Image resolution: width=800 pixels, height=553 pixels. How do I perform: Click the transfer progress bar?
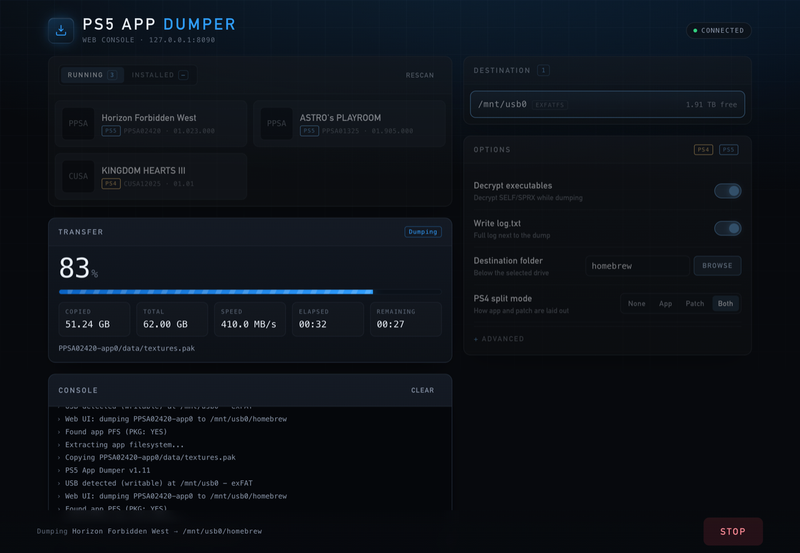point(250,291)
